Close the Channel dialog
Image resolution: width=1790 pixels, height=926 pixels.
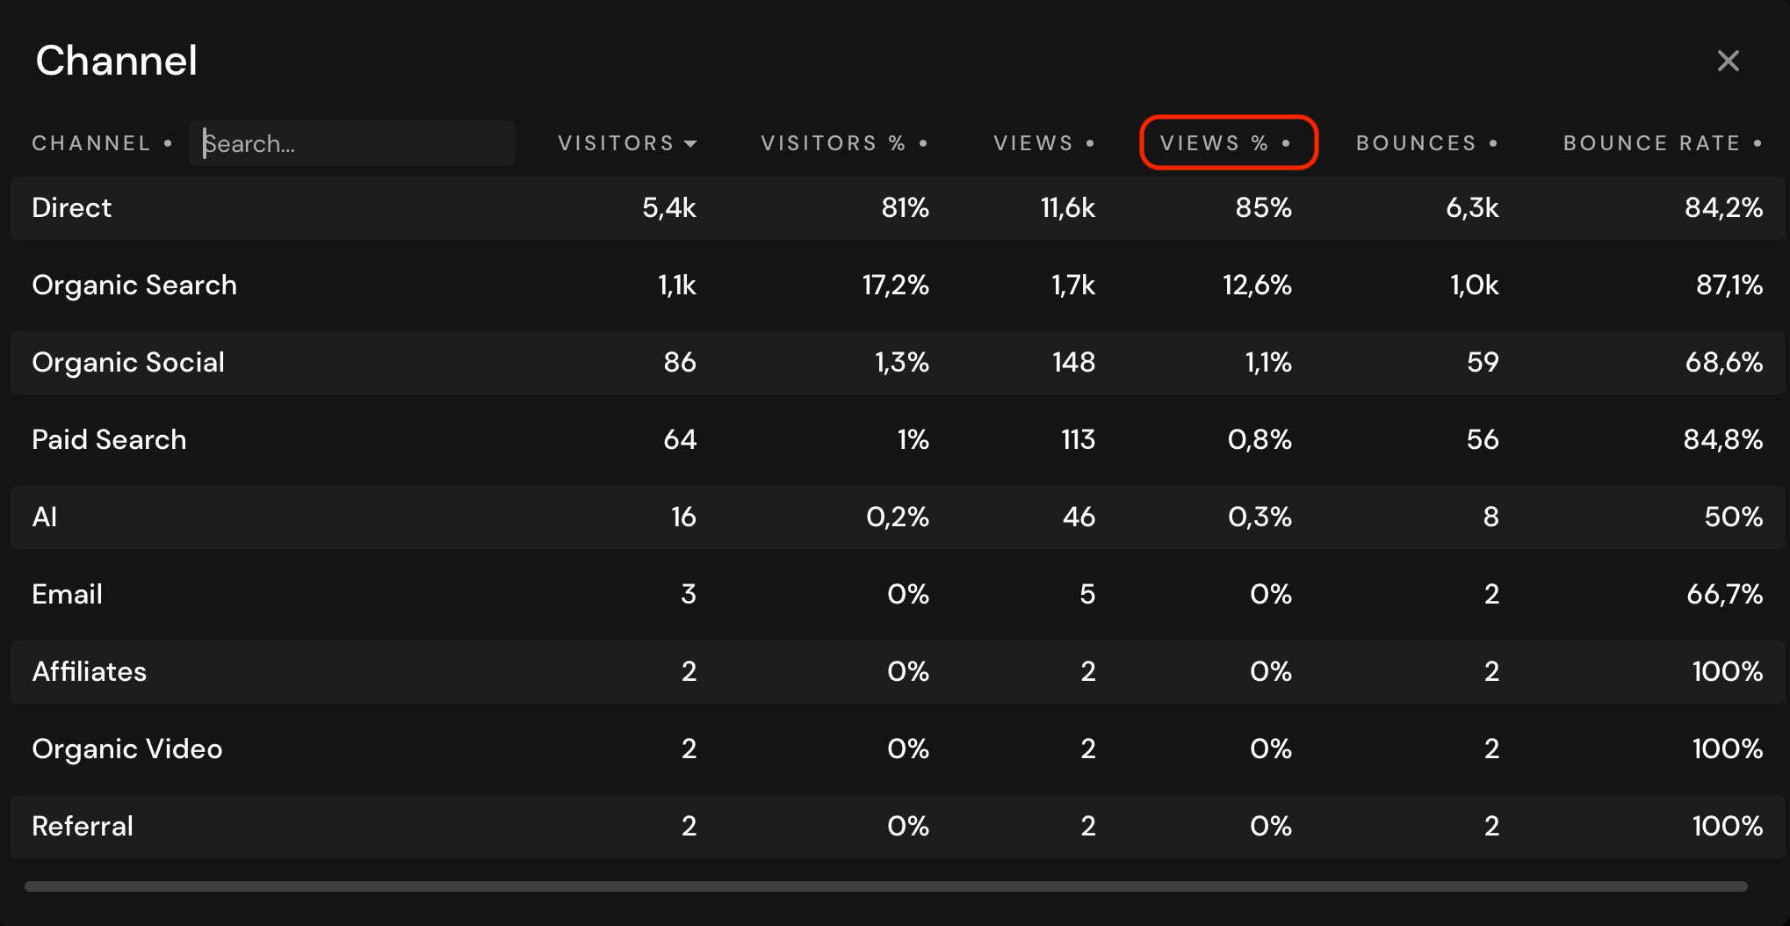point(1728,61)
